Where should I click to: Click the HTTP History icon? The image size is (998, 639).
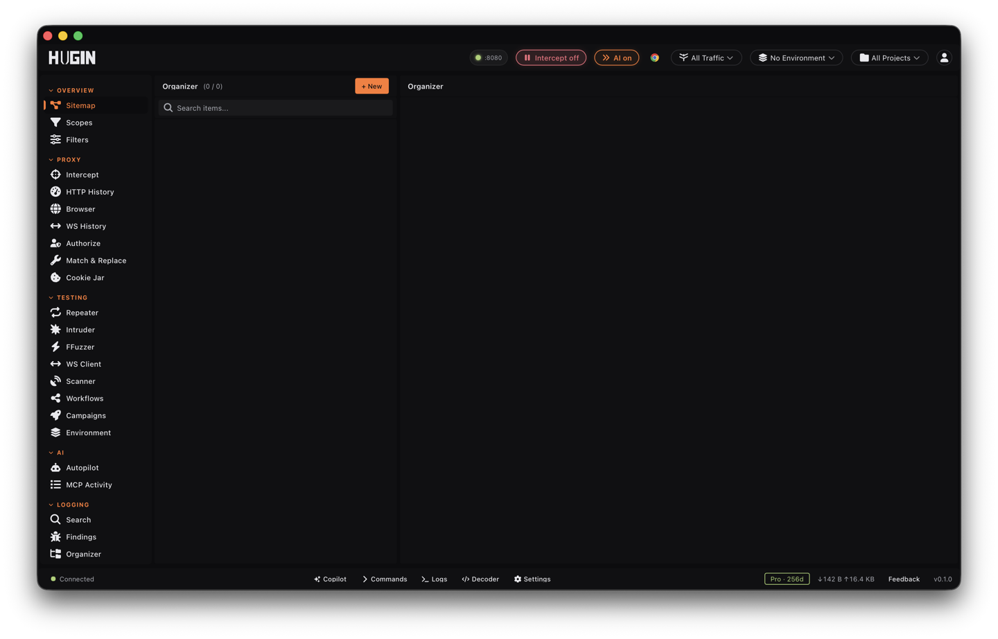pos(55,192)
